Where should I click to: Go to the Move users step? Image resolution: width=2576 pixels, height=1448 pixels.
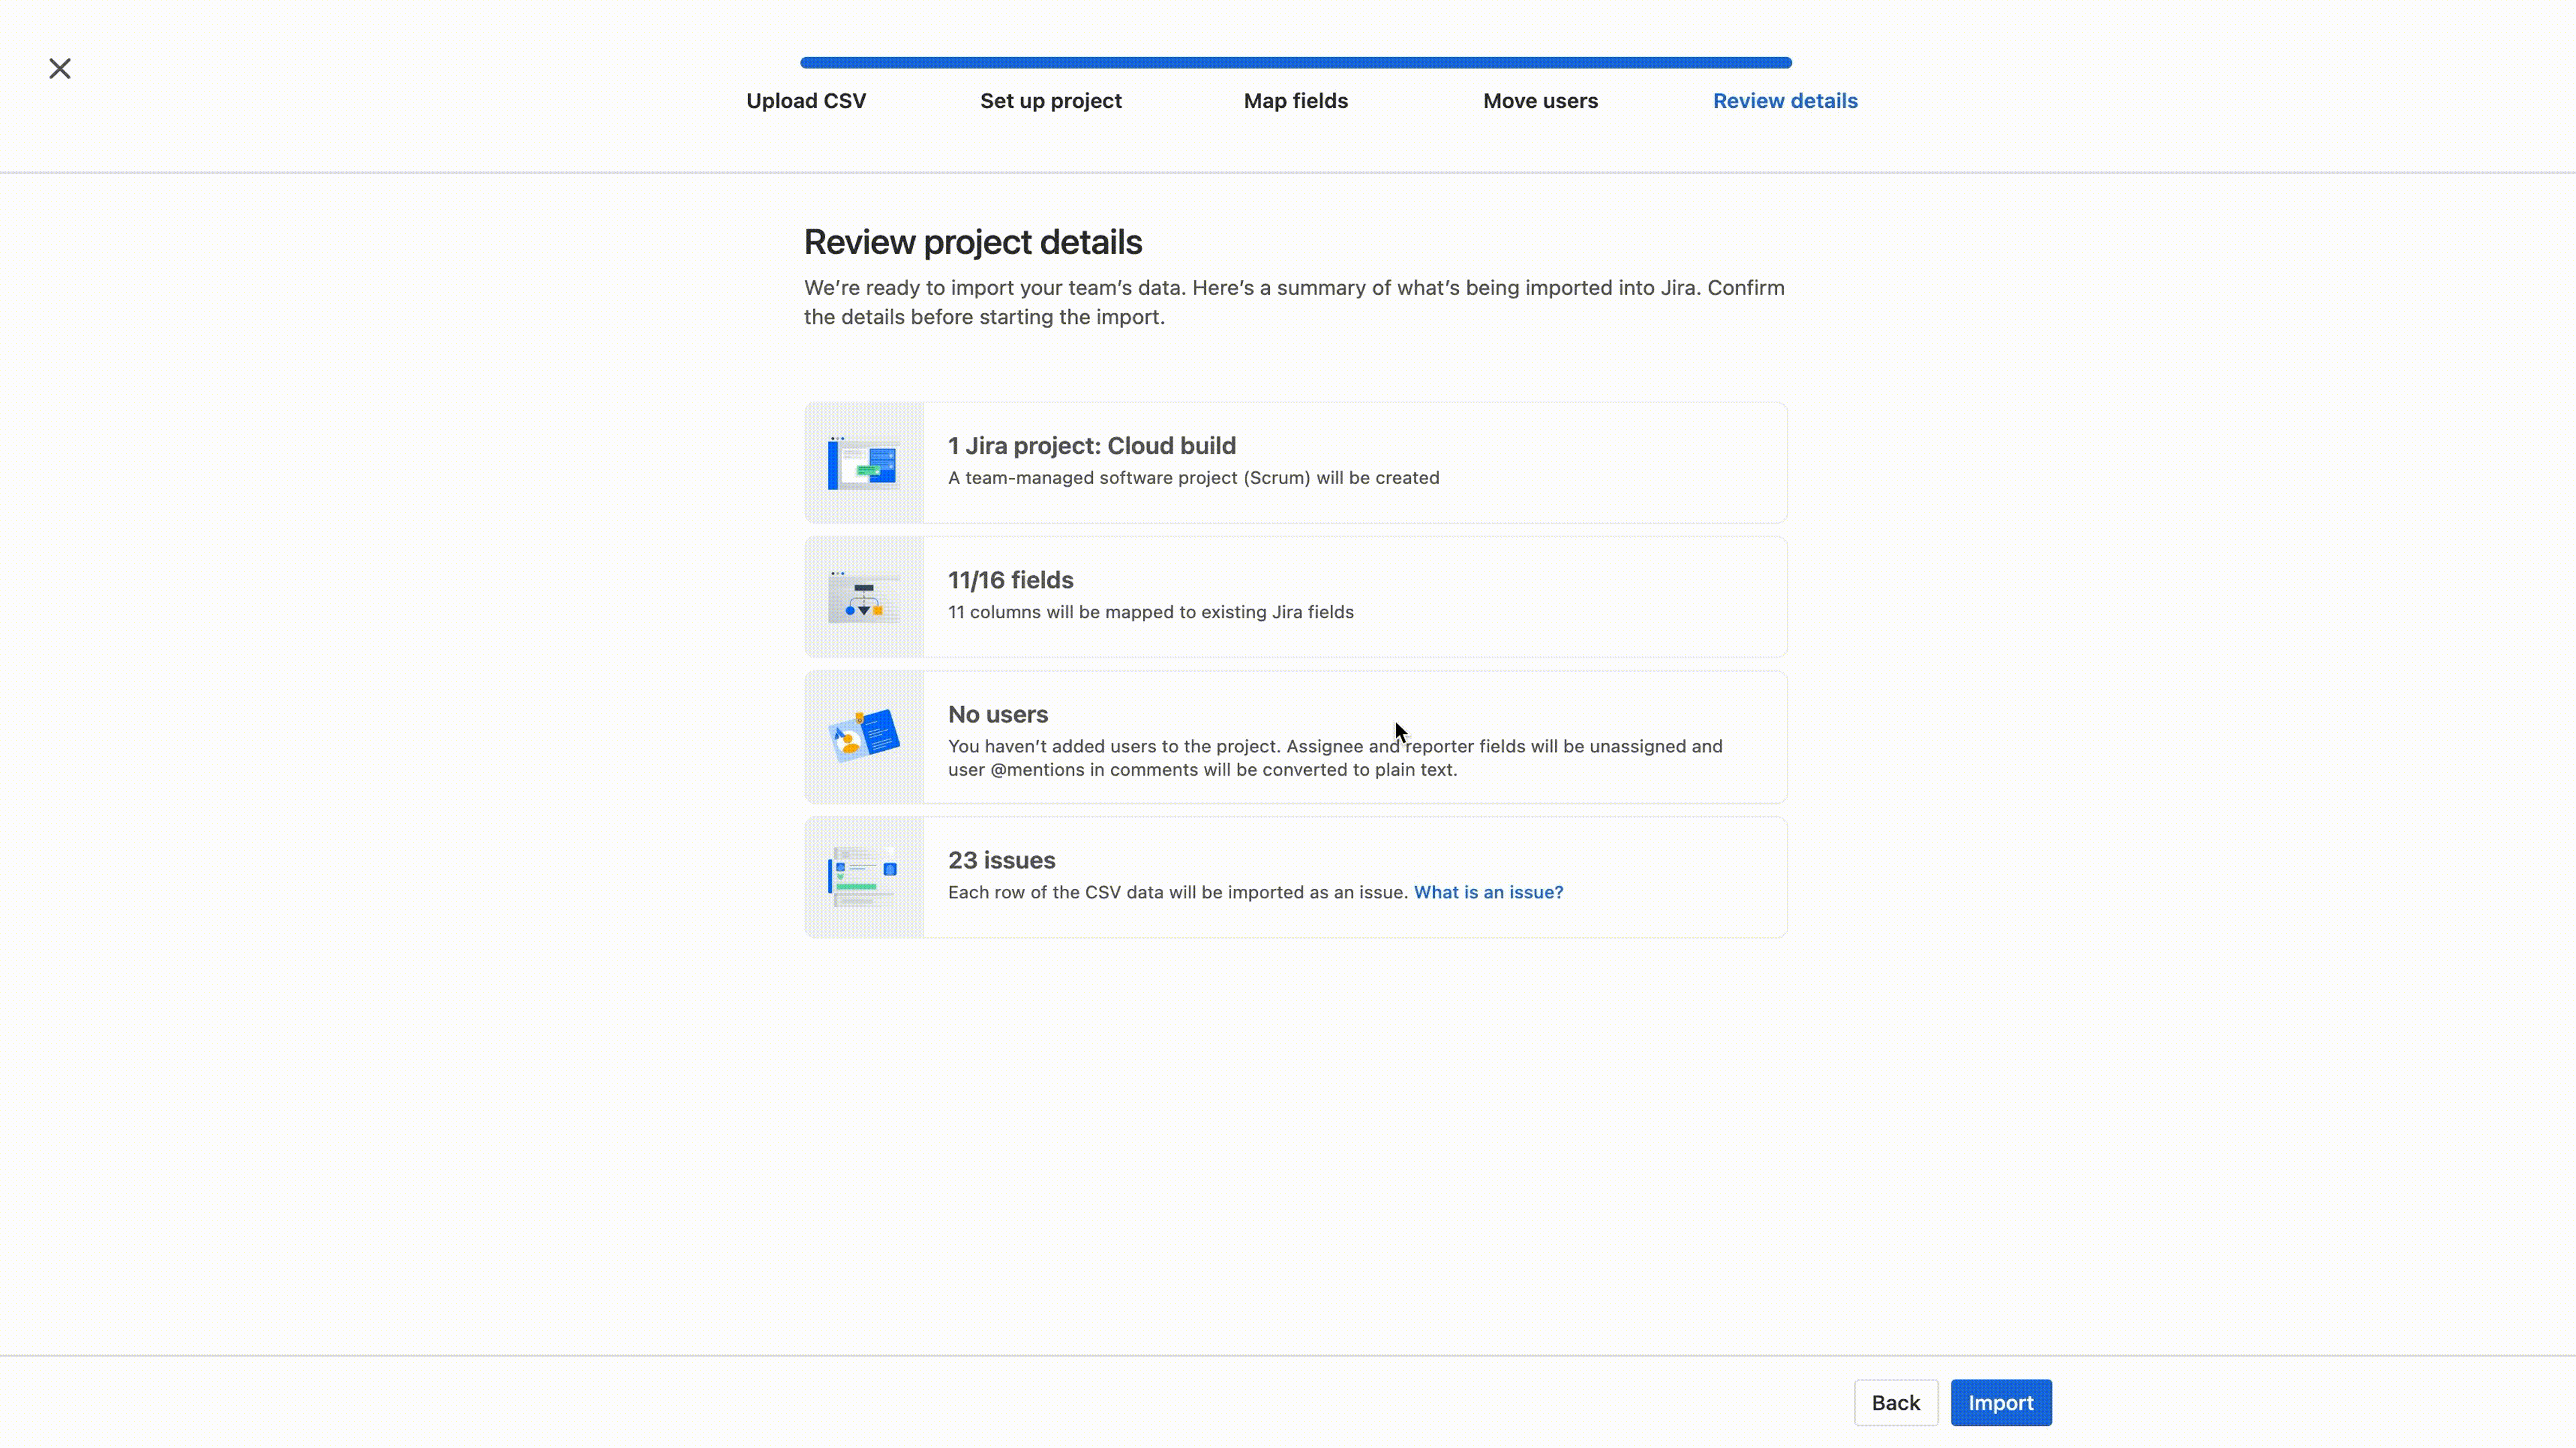[1540, 101]
